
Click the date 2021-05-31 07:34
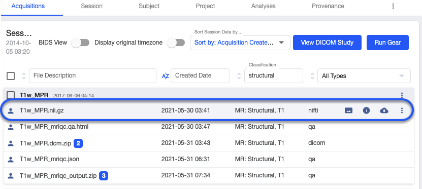[186, 176]
